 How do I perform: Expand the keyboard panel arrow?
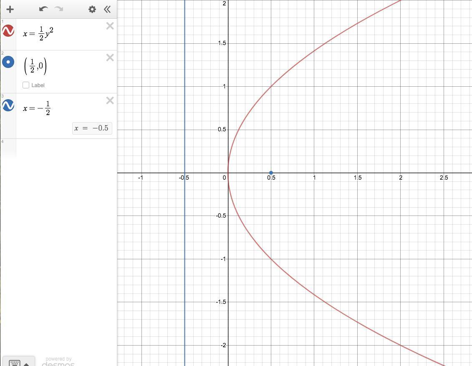pyautogui.click(x=26, y=364)
